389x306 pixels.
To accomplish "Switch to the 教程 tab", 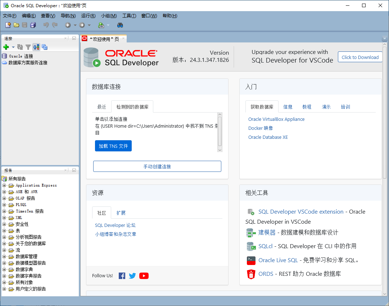I will [x=307, y=107].
